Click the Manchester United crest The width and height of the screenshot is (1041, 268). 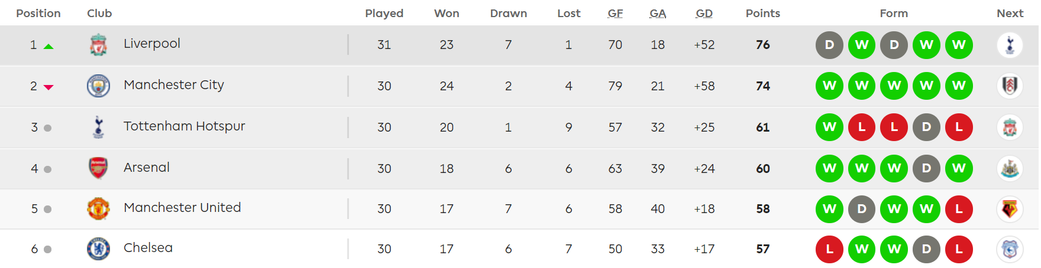[x=98, y=208]
